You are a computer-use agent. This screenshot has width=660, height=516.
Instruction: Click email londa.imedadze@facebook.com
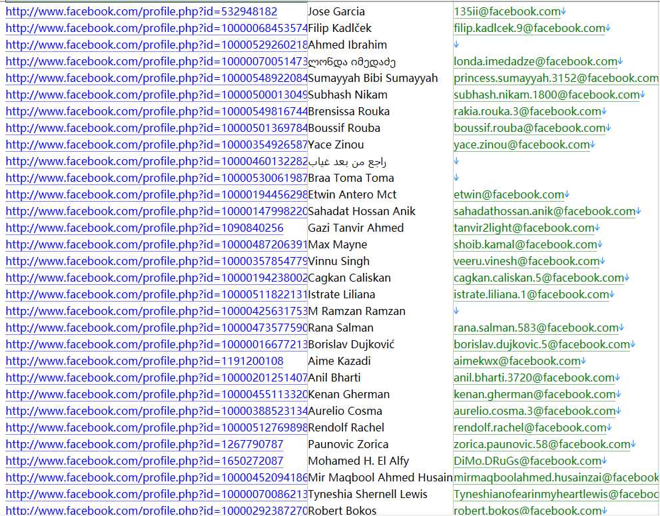[x=535, y=61]
